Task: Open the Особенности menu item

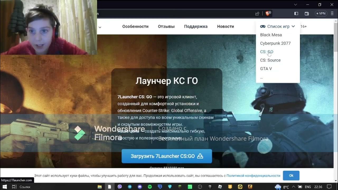Action: (x=135, y=26)
